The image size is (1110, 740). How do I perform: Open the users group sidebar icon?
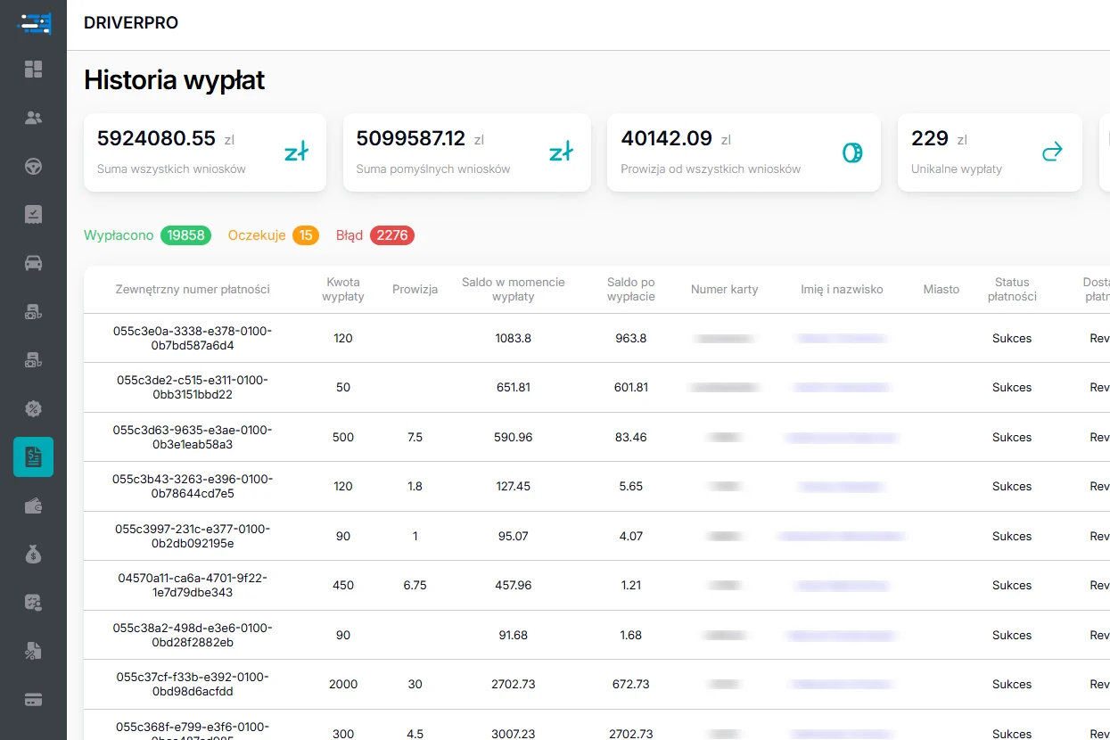pyautogui.click(x=33, y=118)
